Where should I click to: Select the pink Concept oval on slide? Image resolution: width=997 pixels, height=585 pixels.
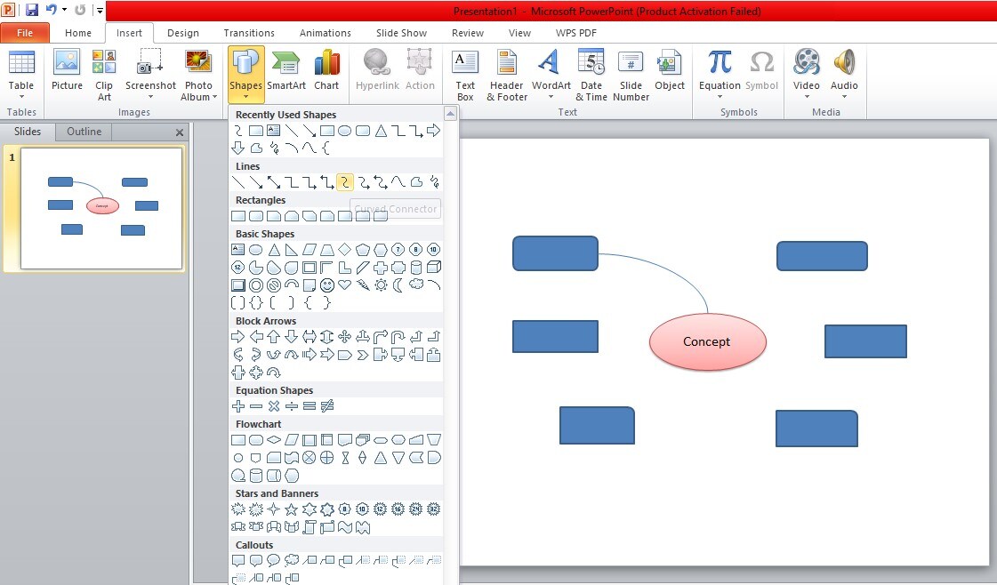pos(708,342)
